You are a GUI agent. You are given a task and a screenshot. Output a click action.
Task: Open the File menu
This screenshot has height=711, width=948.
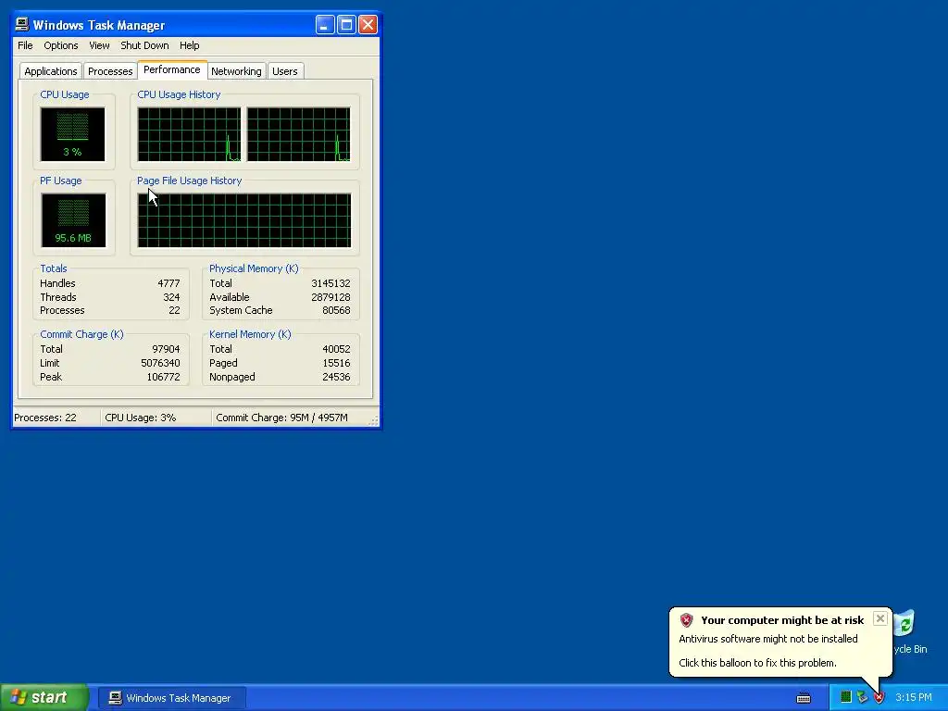click(25, 45)
